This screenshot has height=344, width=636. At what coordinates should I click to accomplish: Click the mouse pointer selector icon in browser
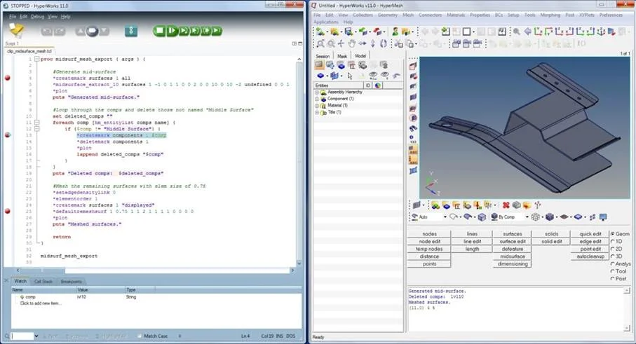(x=349, y=76)
